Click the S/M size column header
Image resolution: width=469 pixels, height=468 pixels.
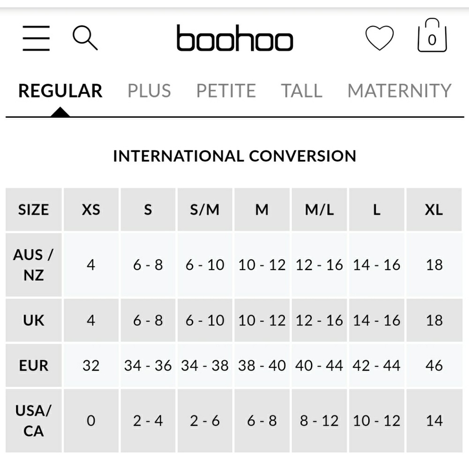[x=205, y=210]
